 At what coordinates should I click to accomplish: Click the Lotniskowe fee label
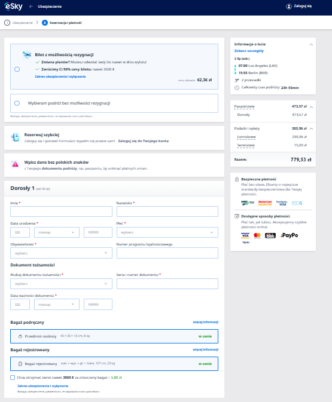coord(246,137)
